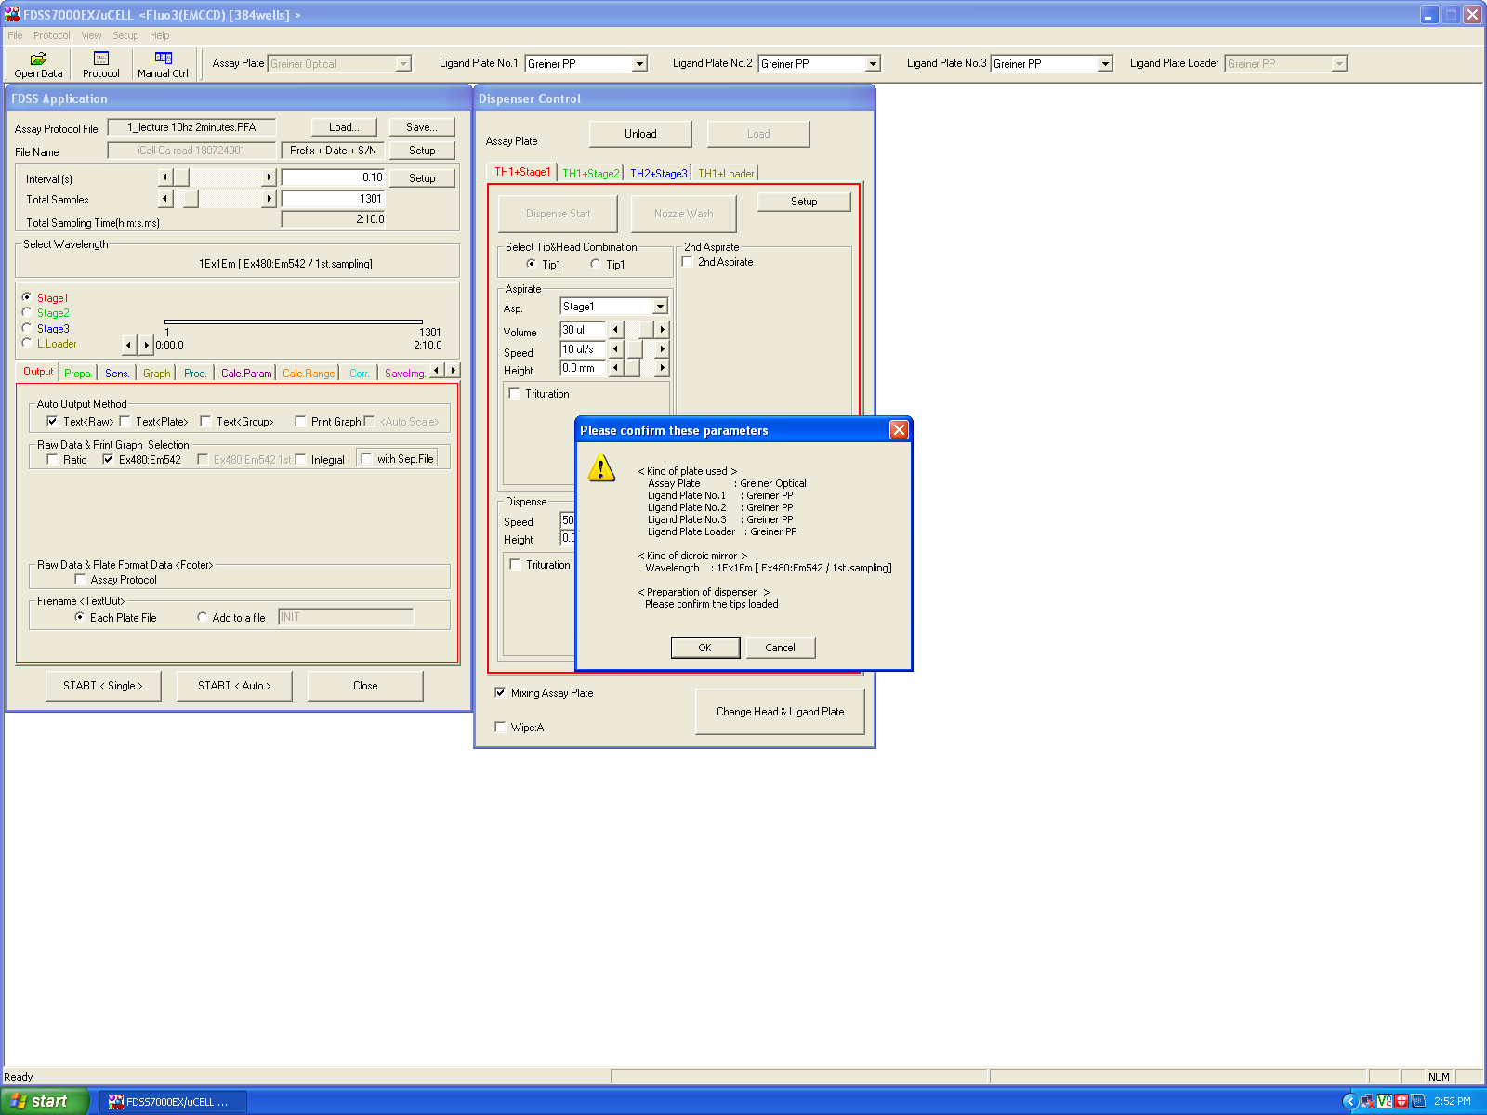Open the Windows Start menu
The height and width of the screenshot is (1115, 1487).
[45, 1102]
